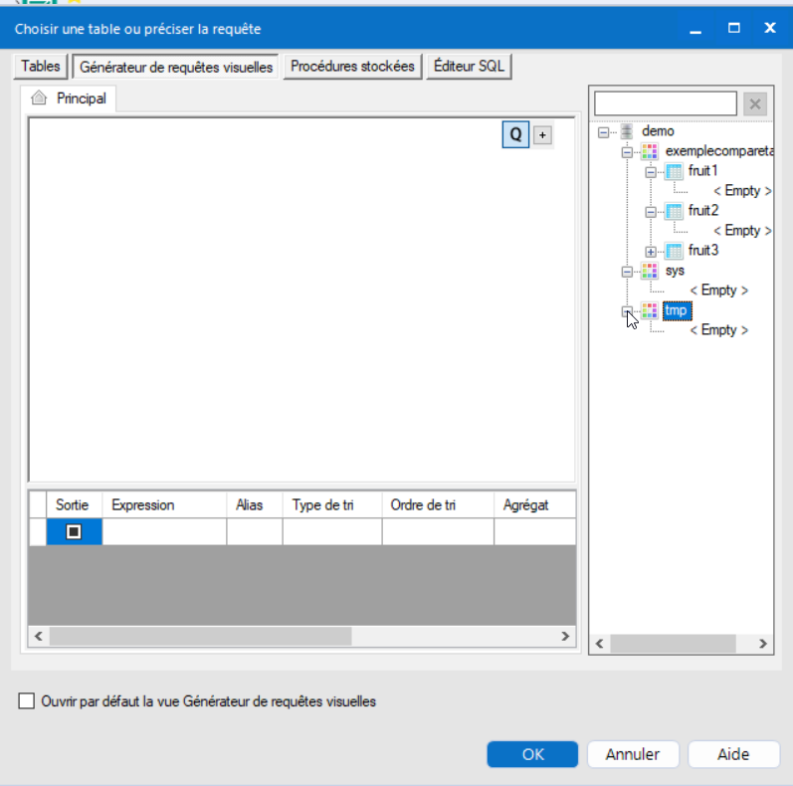This screenshot has width=793, height=786.
Task: Switch to the Tables tab
Action: coord(41,67)
